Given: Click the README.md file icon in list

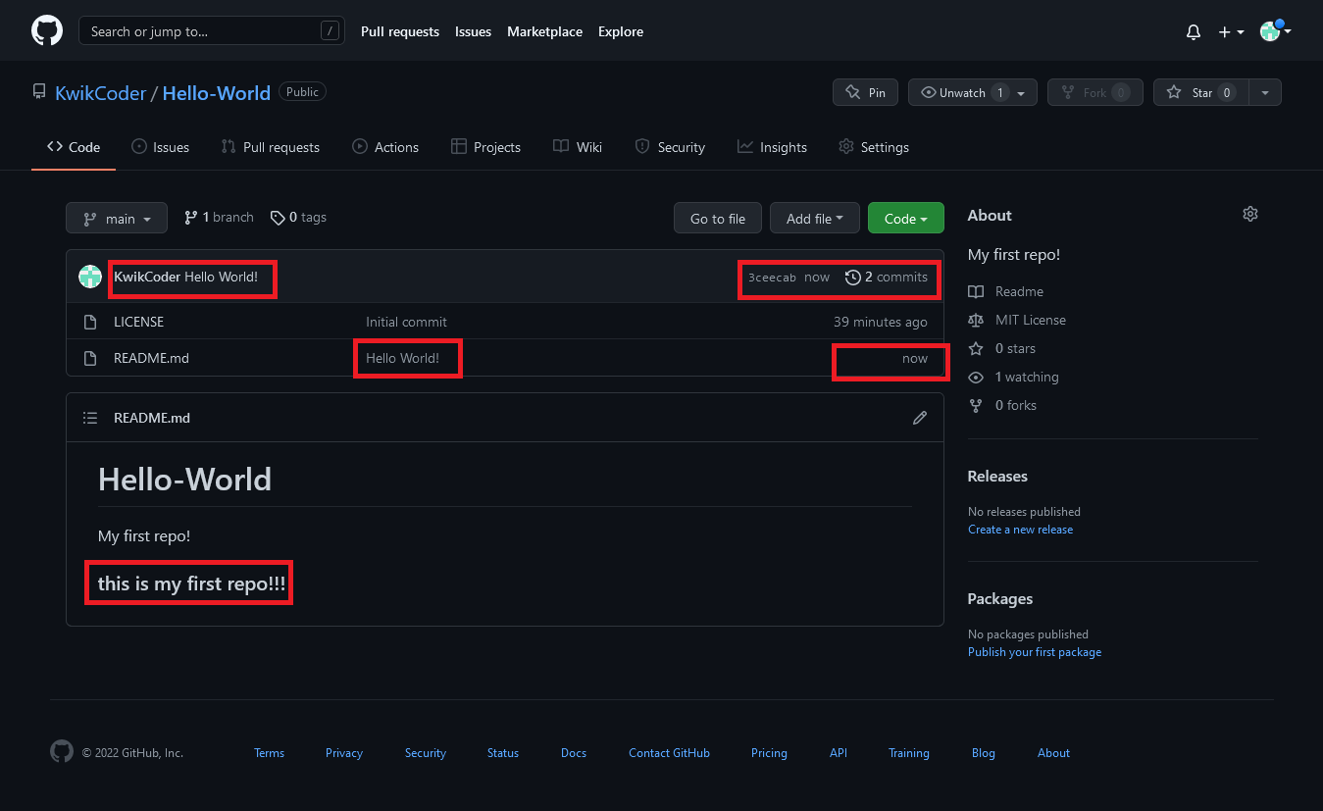Looking at the screenshot, I should point(90,358).
